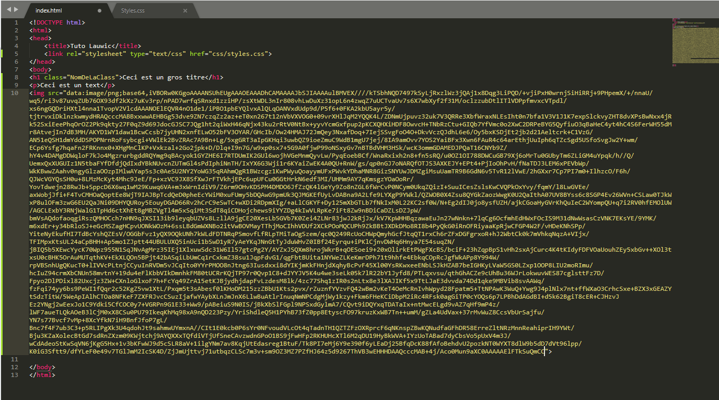
Task: Click line number 6 in the gutter
Action: click(x=16, y=62)
